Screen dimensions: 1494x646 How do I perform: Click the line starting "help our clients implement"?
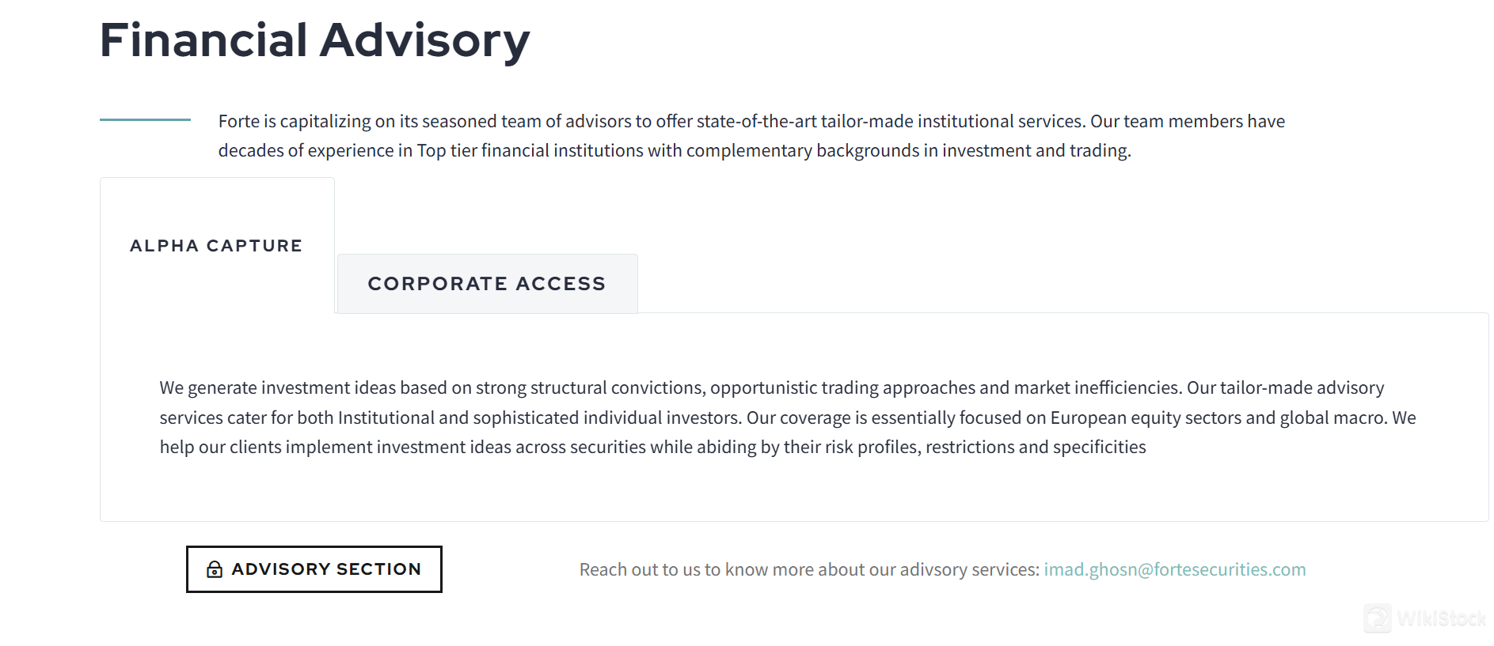tap(652, 447)
